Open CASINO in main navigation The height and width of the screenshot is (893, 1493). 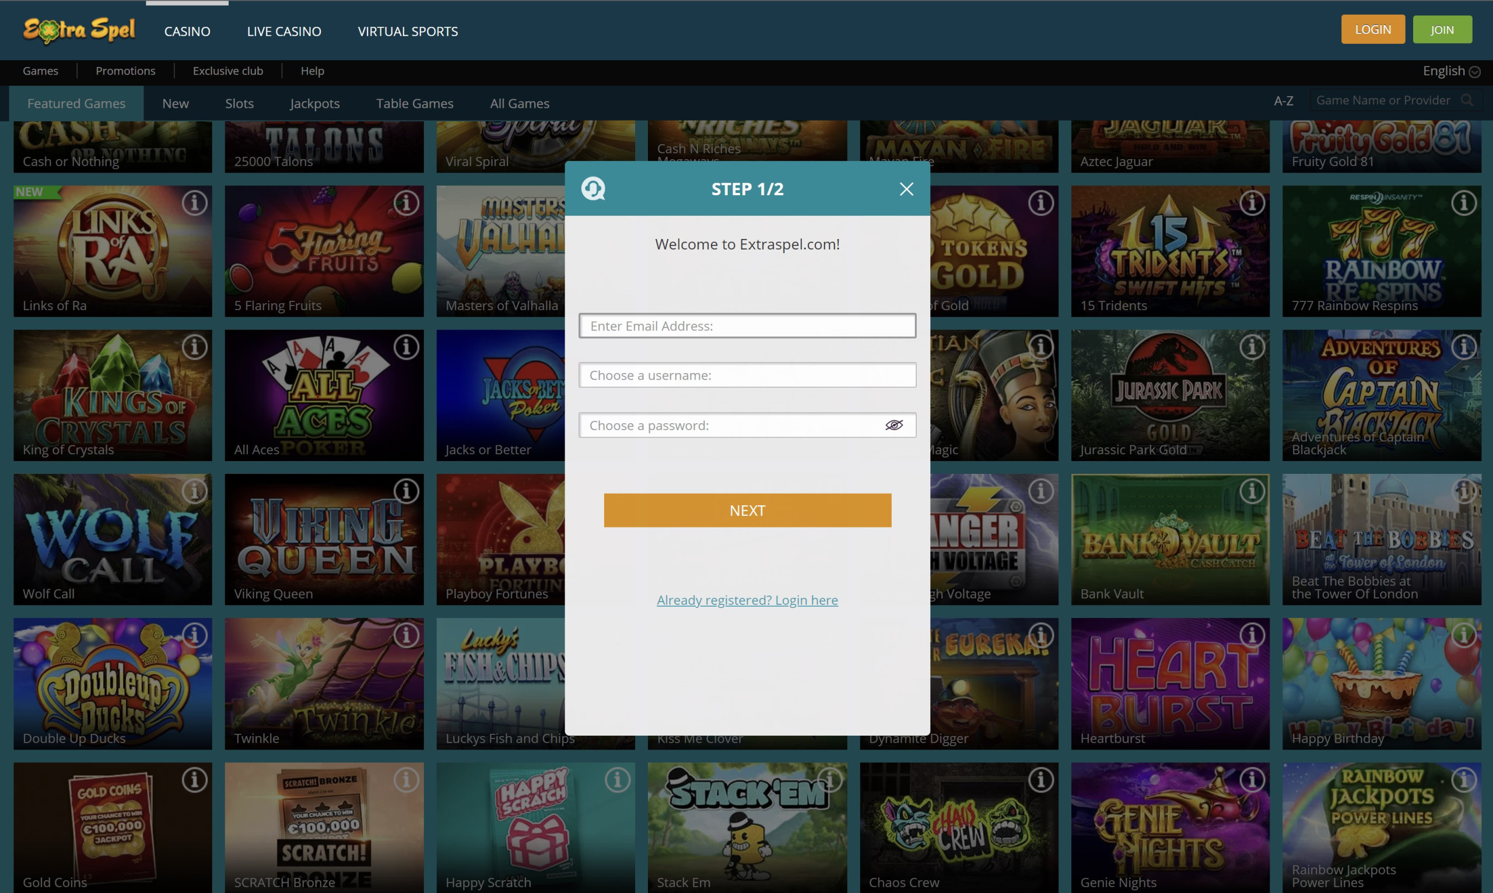coord(187,31)
